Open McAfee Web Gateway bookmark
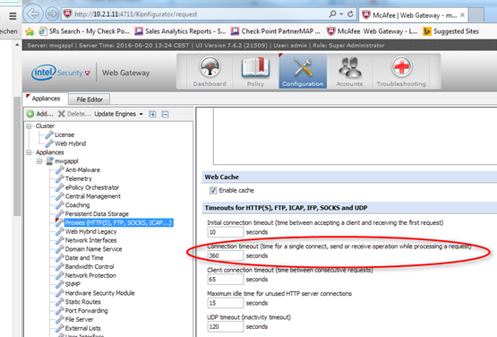The height and width of the screenshot is (337, 497). point(373,31)
